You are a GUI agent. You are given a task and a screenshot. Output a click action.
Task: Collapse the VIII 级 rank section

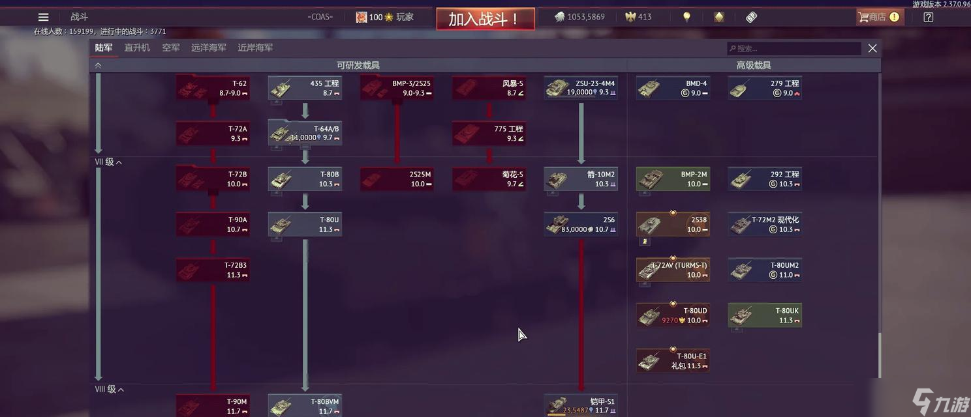pyautogui.click(x=110, y=389)
